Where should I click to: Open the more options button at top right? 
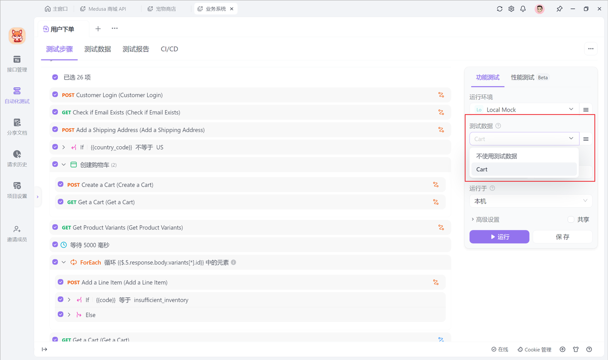[x=590, y=48]
